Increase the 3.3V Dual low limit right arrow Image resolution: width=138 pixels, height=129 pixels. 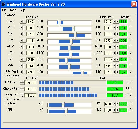[x=25, y=72]
